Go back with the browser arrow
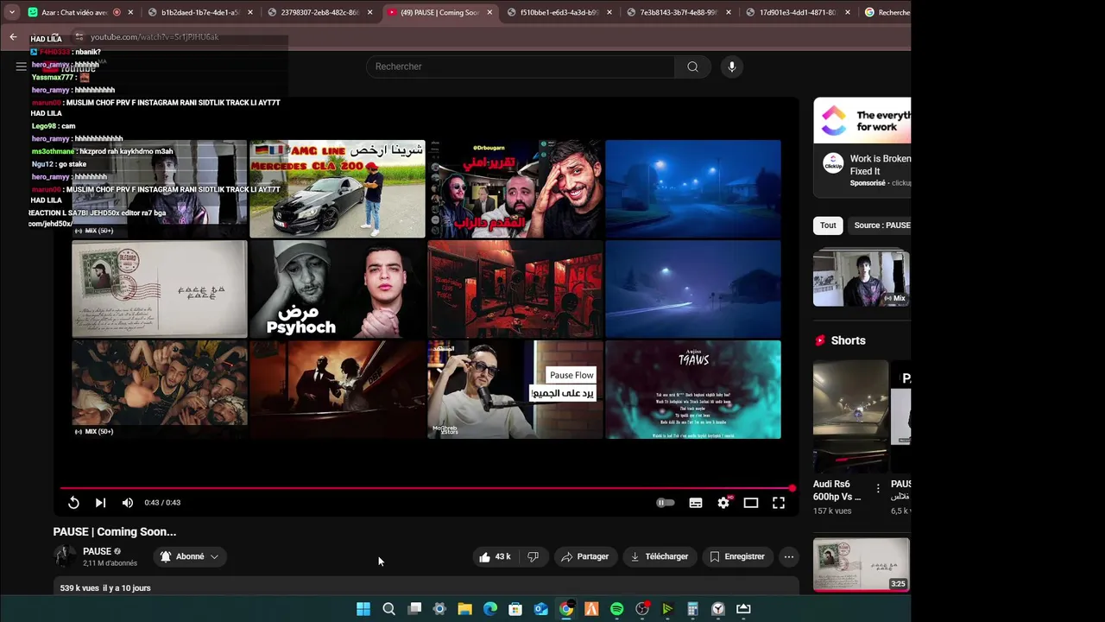Screen dimensions: 1105x622 tap(13, 36)
